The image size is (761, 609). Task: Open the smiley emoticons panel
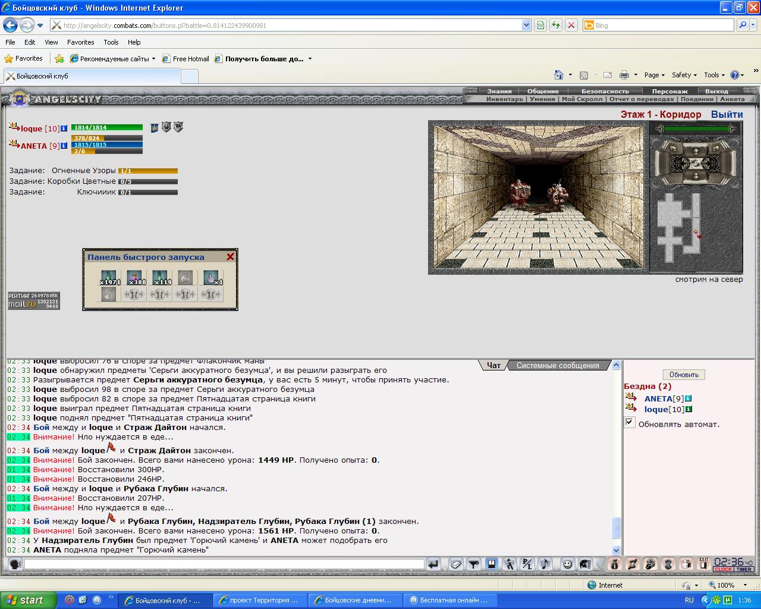pos(567,564)
